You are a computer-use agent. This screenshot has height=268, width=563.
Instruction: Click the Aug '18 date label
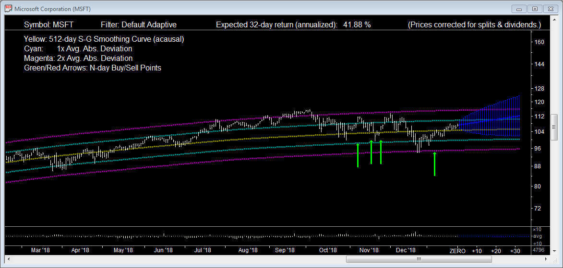pyautogui.click(x=248, y=250)
